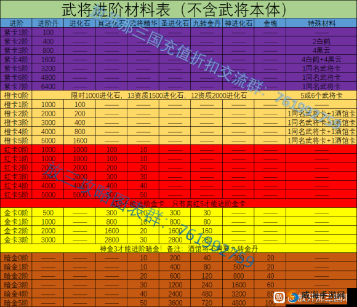
Task: Click the 橙卡1阶 row label
Action: click(16, 105)
